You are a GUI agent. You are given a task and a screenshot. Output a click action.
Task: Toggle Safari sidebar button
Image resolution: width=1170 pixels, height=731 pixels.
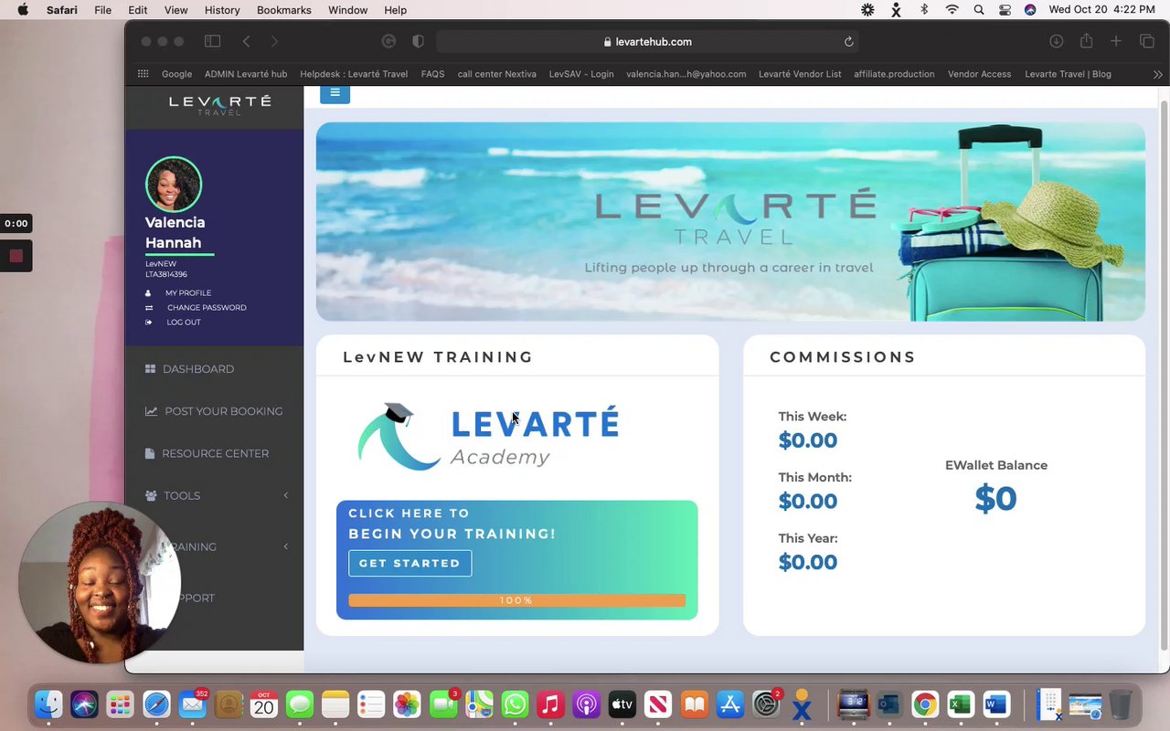click(212, 41)
